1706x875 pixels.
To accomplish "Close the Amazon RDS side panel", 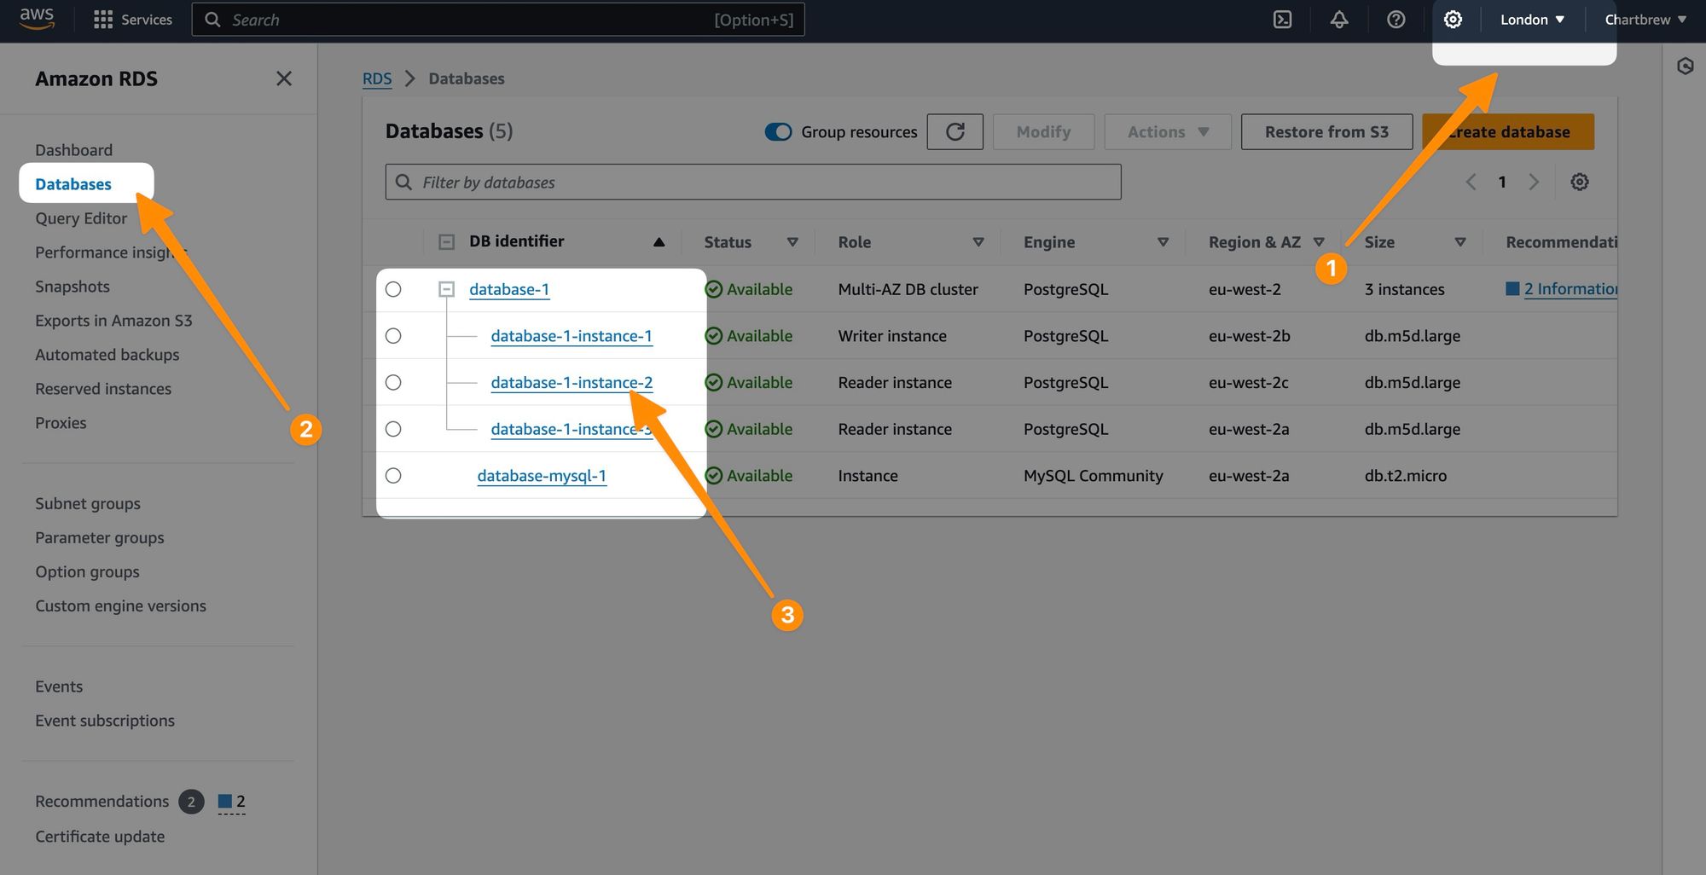I will (x=284, y=78).
